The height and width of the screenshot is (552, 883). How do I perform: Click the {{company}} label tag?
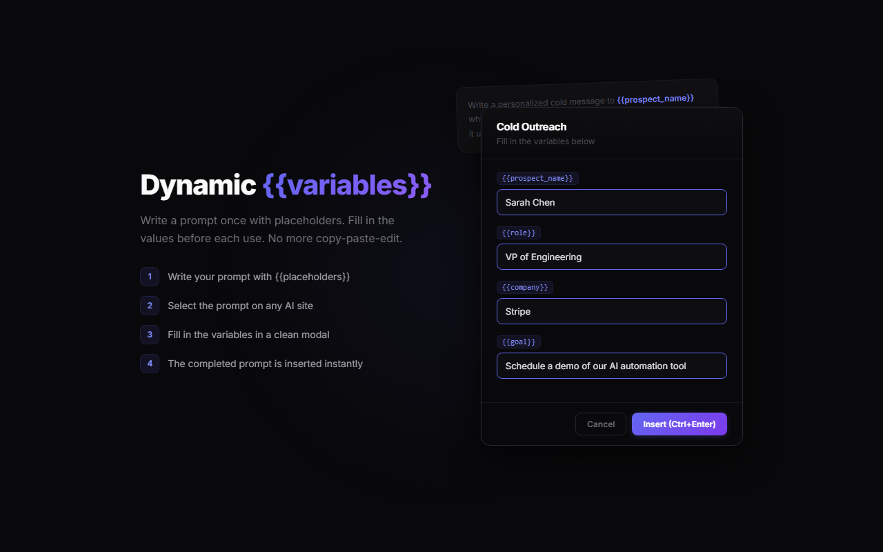(525, 287)
